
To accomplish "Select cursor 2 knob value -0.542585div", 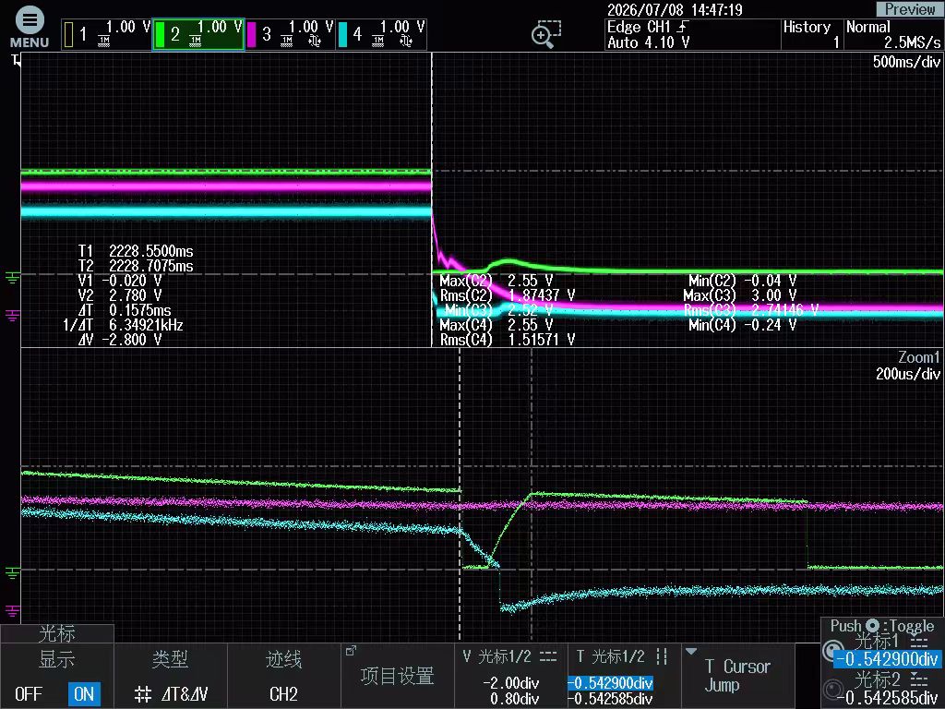I will [x=886, y=698].
